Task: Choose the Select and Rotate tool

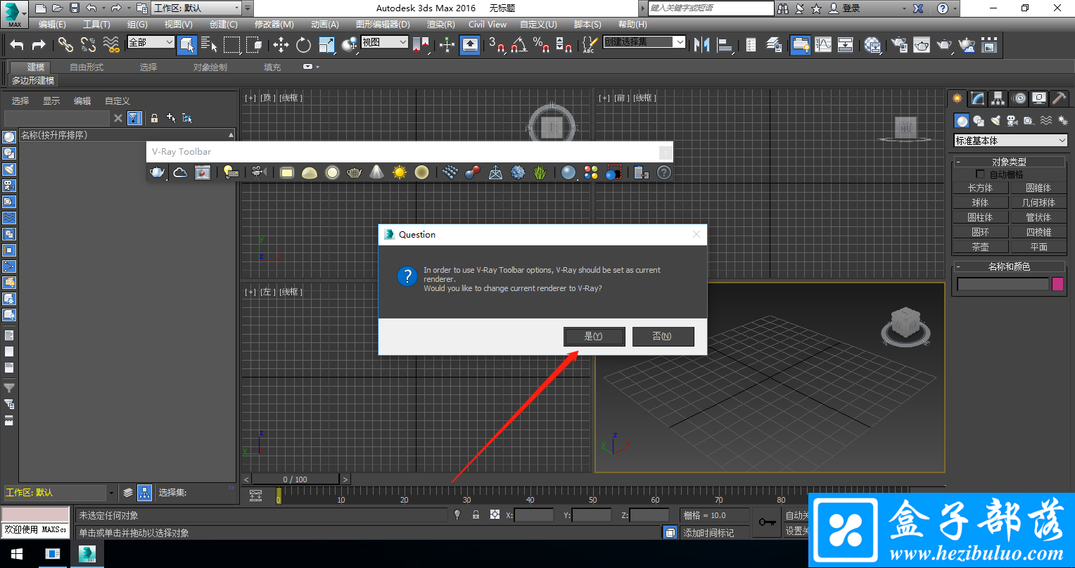Action: click(303, 45)
